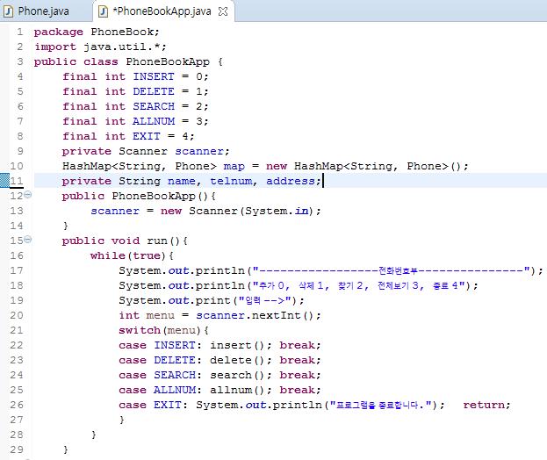Click the '전화번호부' string on line 17

point(398,270)
